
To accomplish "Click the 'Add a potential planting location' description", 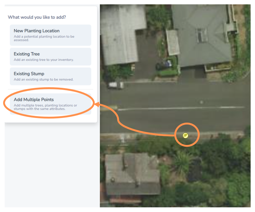I will tap(44, 38).
